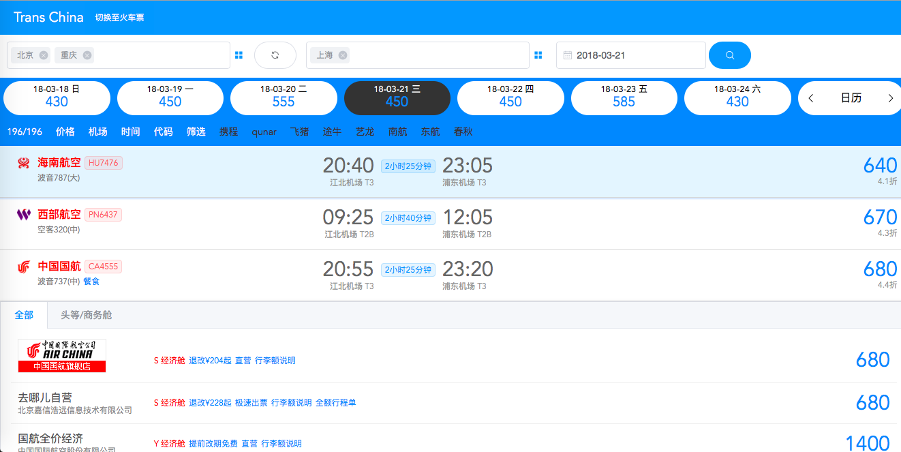Click the 极速出票 link
This screenshot has width=901, height=452.
[251, 403]
